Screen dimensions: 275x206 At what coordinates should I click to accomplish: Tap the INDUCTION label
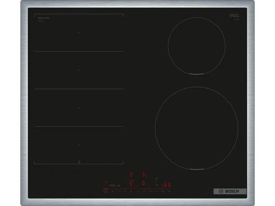tap(44, 18)
